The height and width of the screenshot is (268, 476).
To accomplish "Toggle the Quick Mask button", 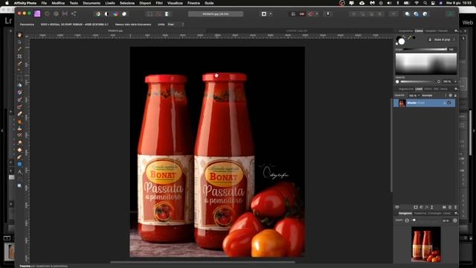I will [264, 14].
